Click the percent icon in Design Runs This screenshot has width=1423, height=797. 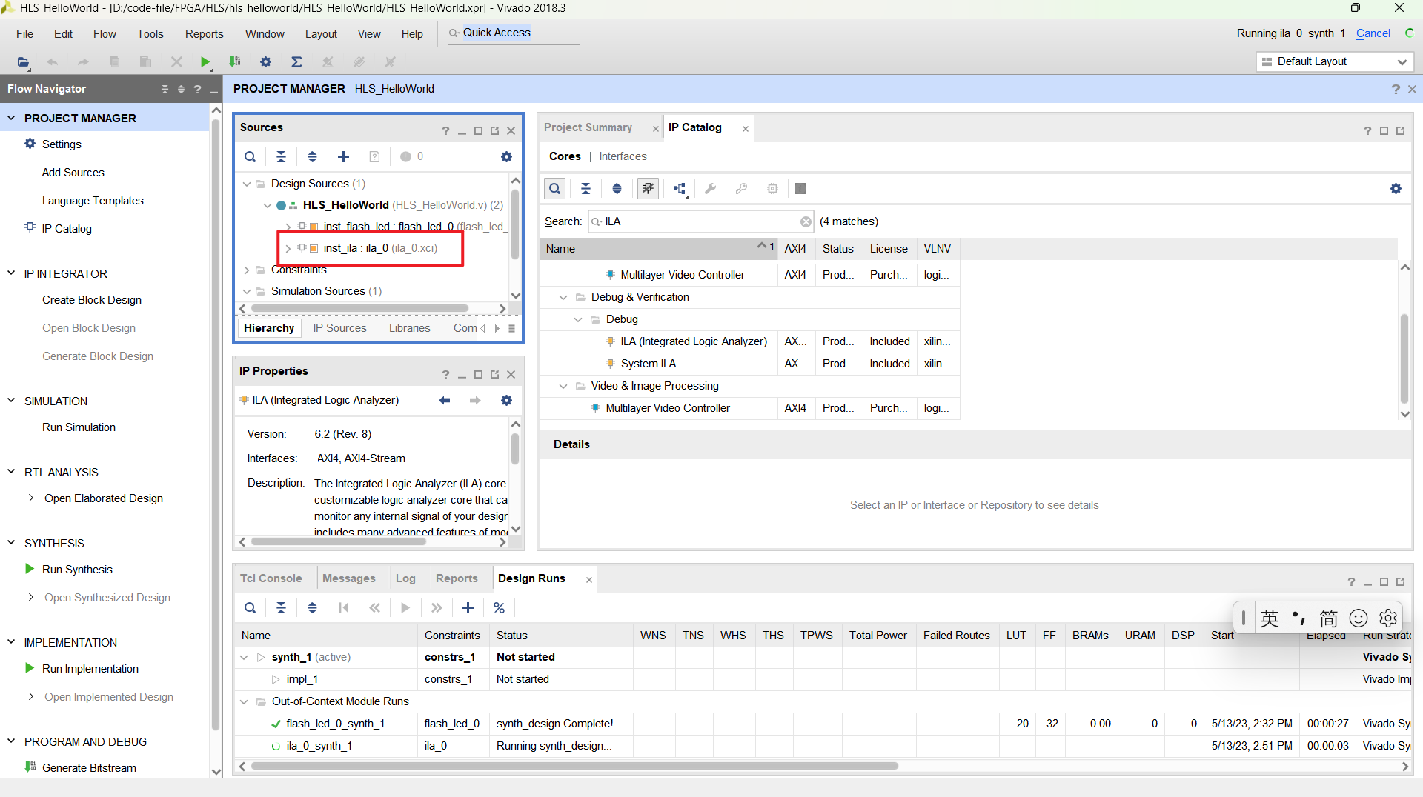pyautogui.click(x=499, y=608)
